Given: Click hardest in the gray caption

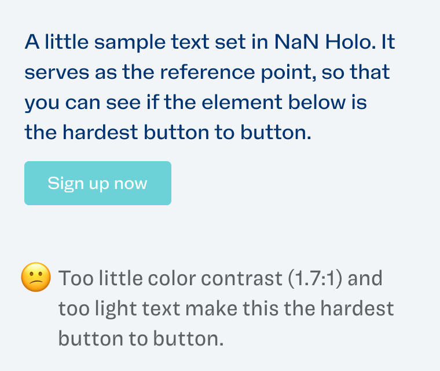Looking at the screenshot, I should pos(357,308).
